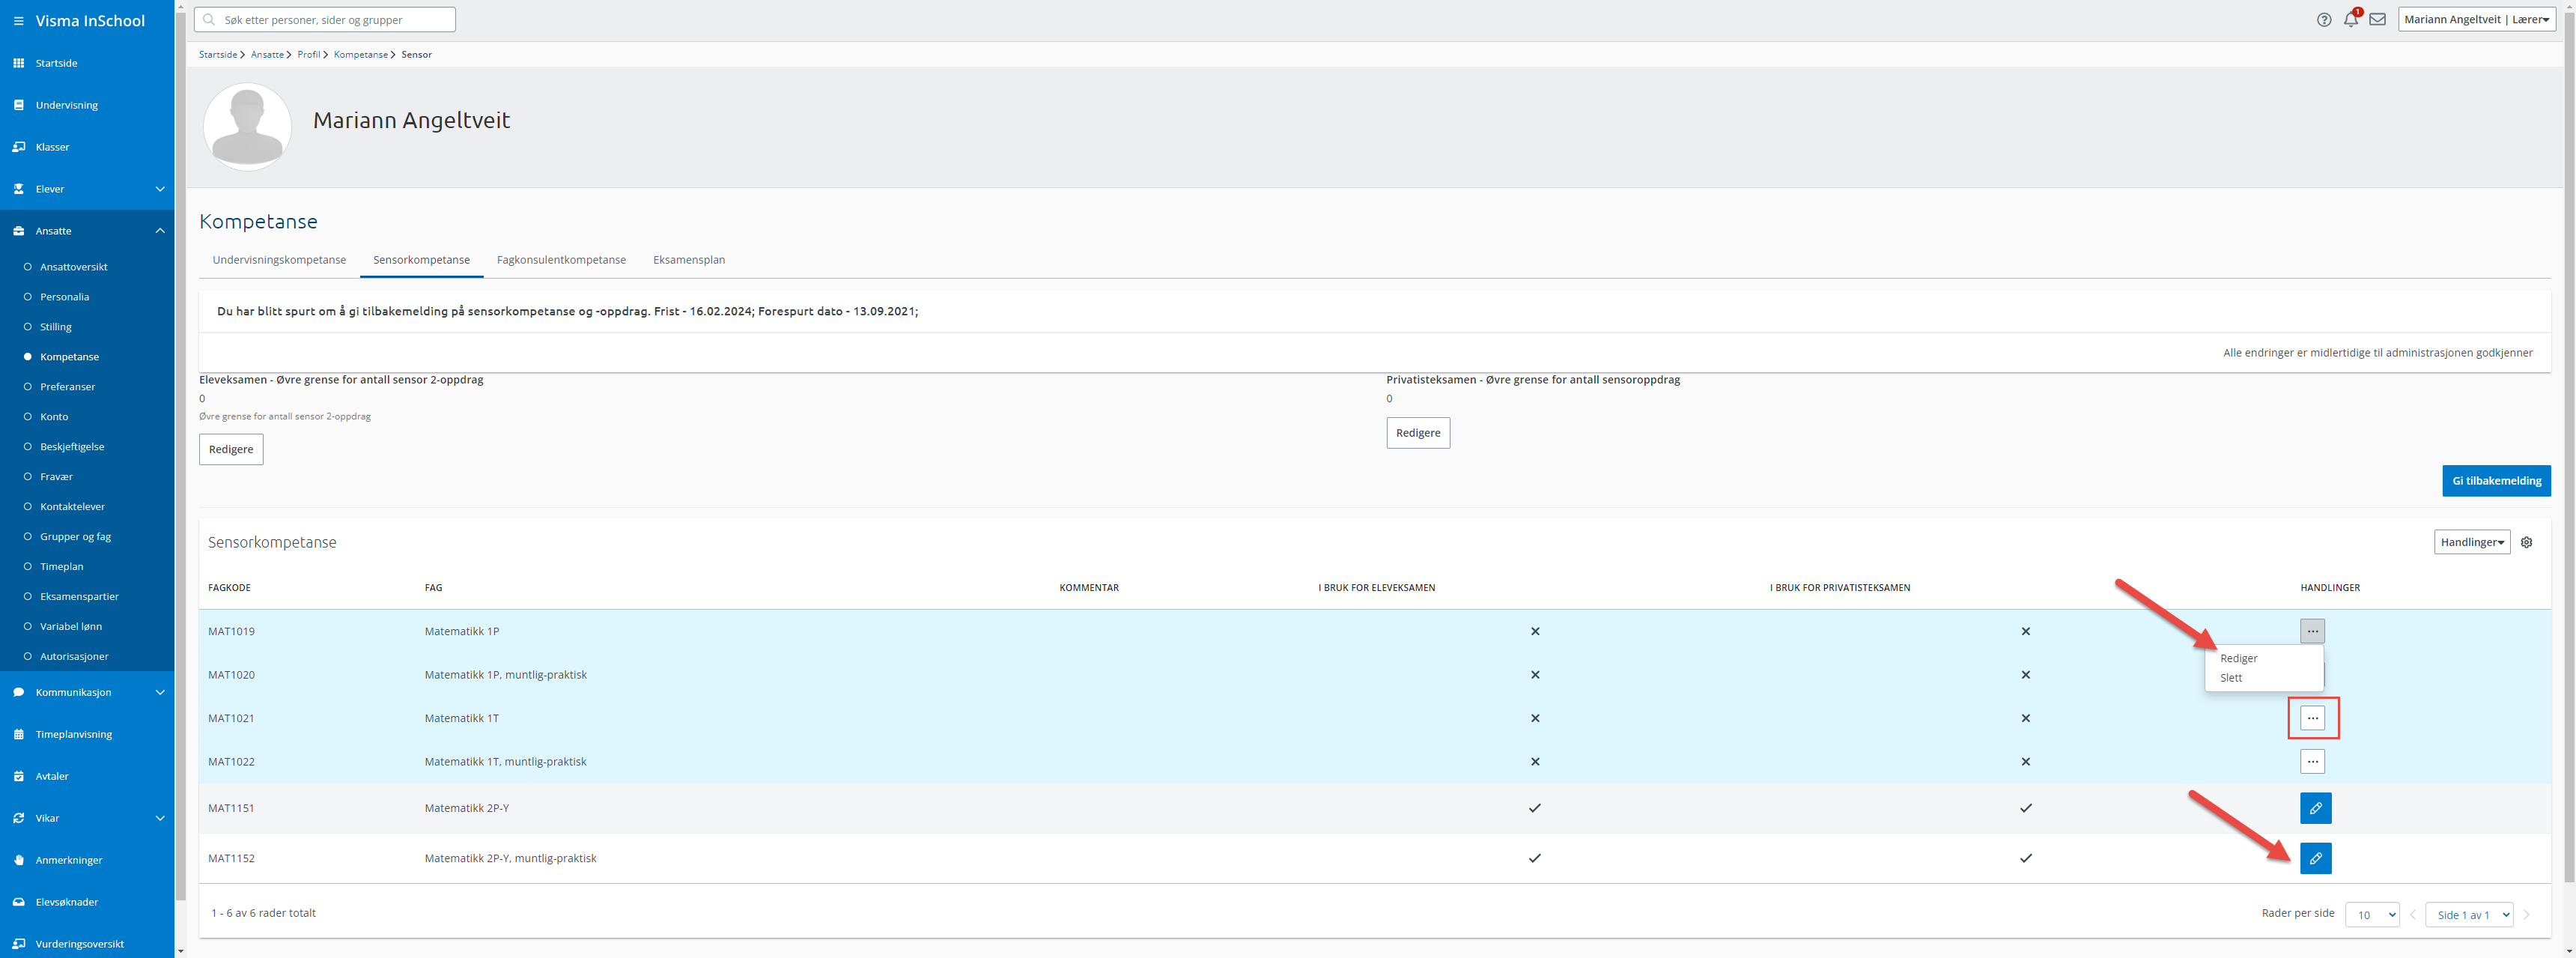Image resolution: width=2576 pixels, height=958 pixels.
Task: Click the Kommunikasjon speech bubble icon
Action: 18,692
